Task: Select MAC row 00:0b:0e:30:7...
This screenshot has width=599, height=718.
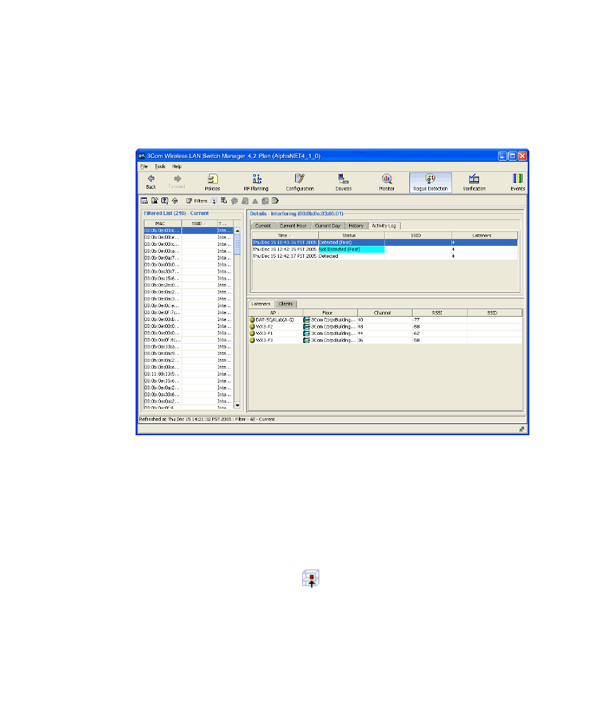Action: click(188, 272)
